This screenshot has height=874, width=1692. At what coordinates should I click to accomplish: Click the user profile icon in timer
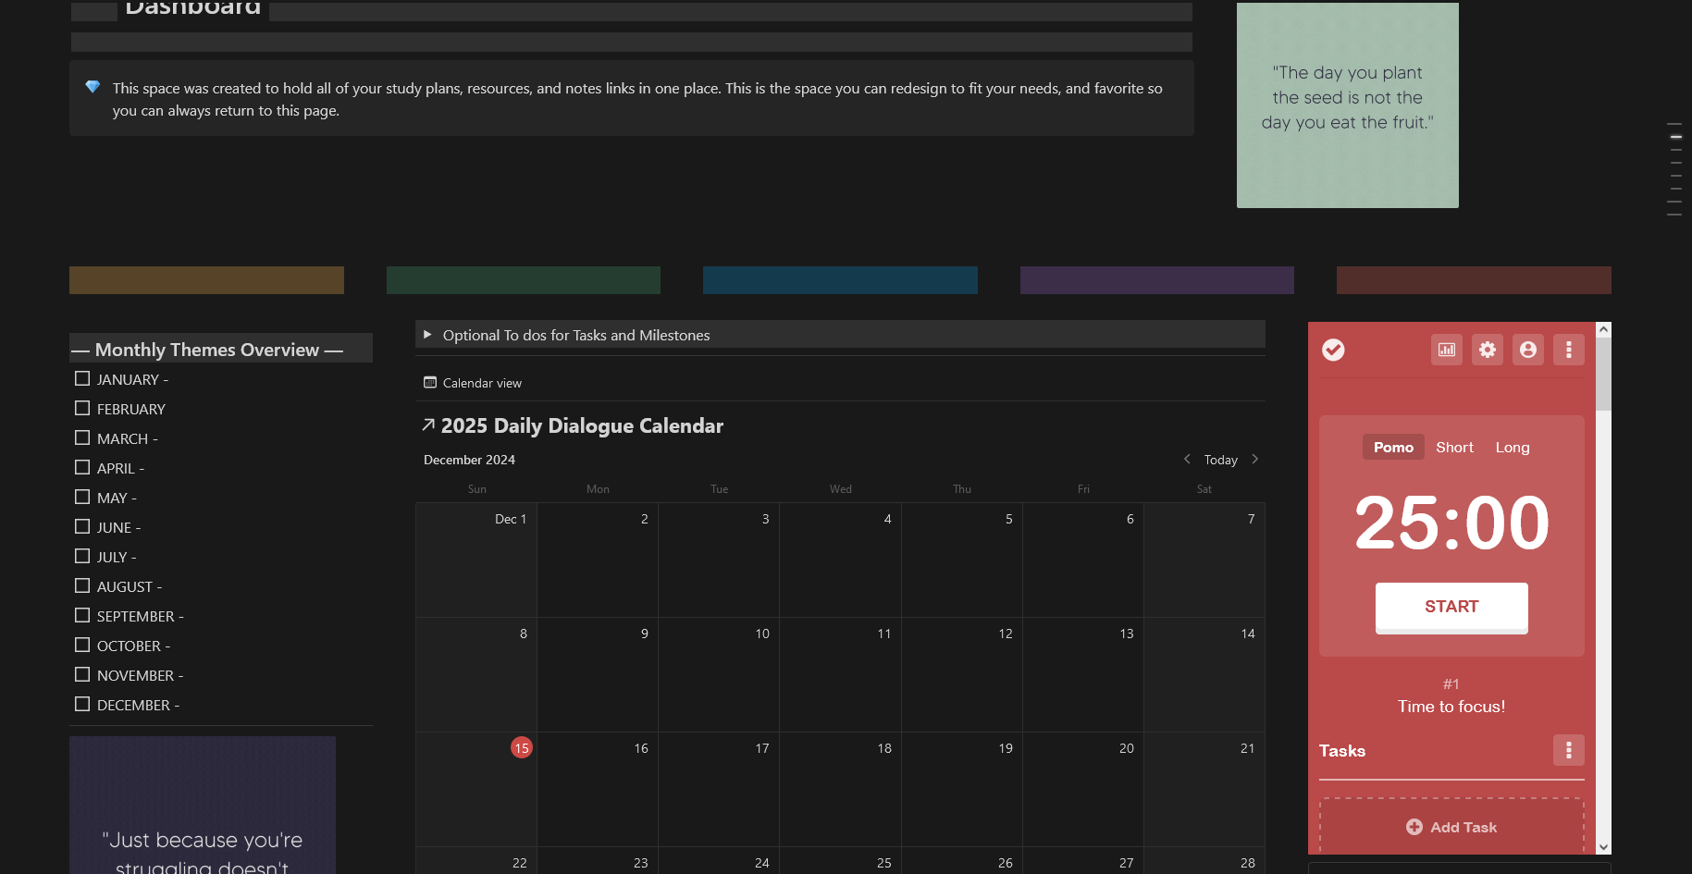(x=1527, y=350)
